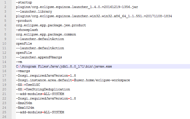Click the "-vm" argument line
This screenshot has width=190, height=119.
click(x=19, y=62)
